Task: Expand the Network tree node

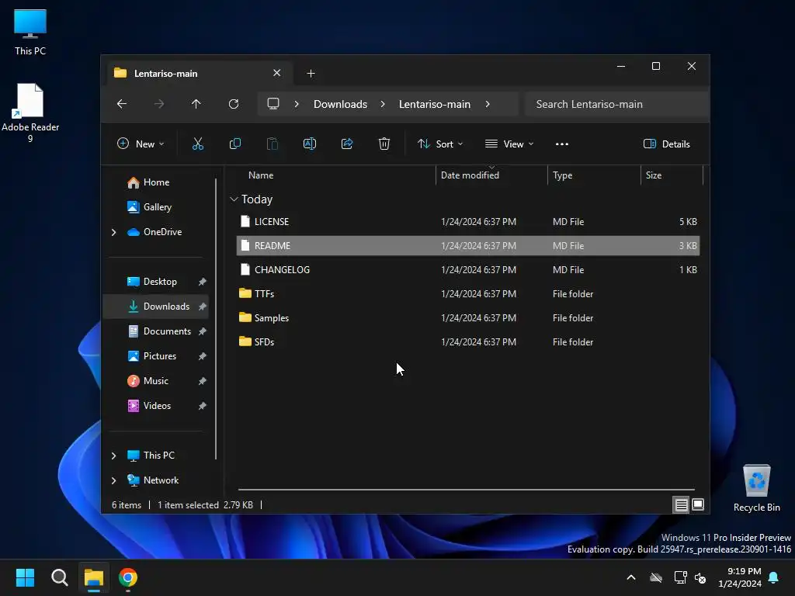Action: [113, 480]
